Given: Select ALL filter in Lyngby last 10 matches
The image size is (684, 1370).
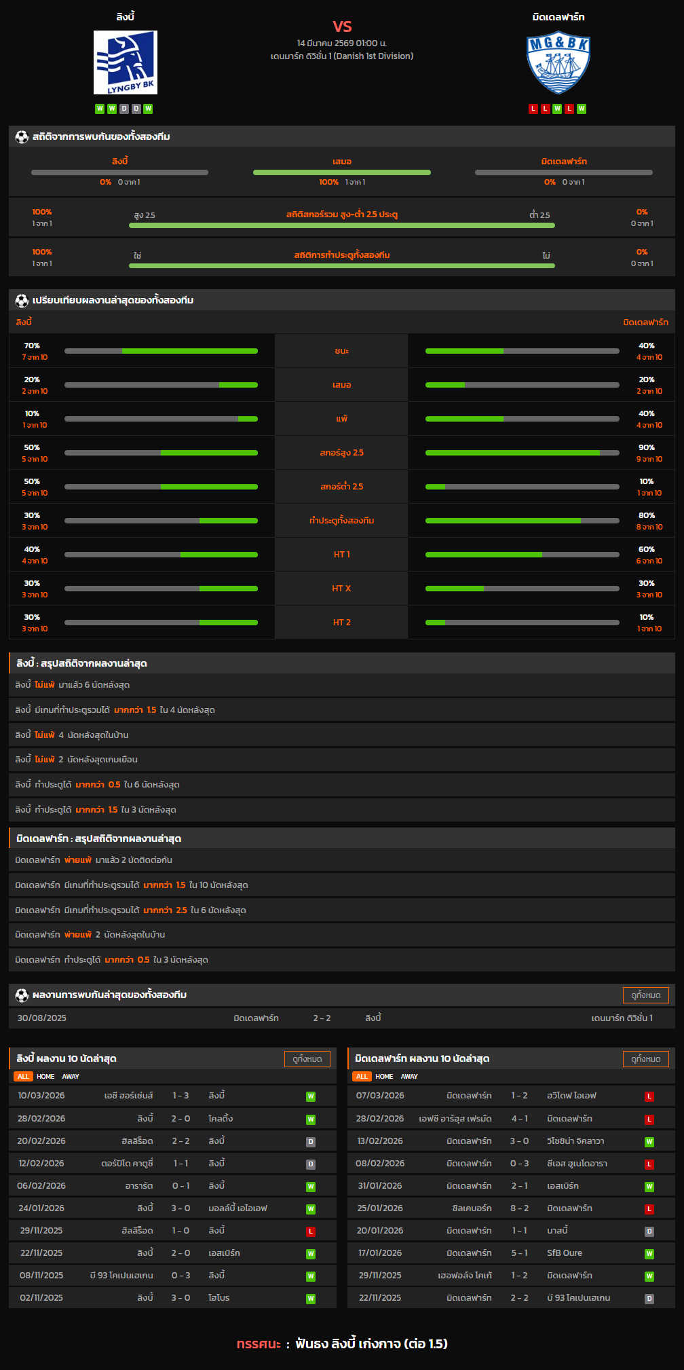Looking at the screenshot, I should 23,1077.
